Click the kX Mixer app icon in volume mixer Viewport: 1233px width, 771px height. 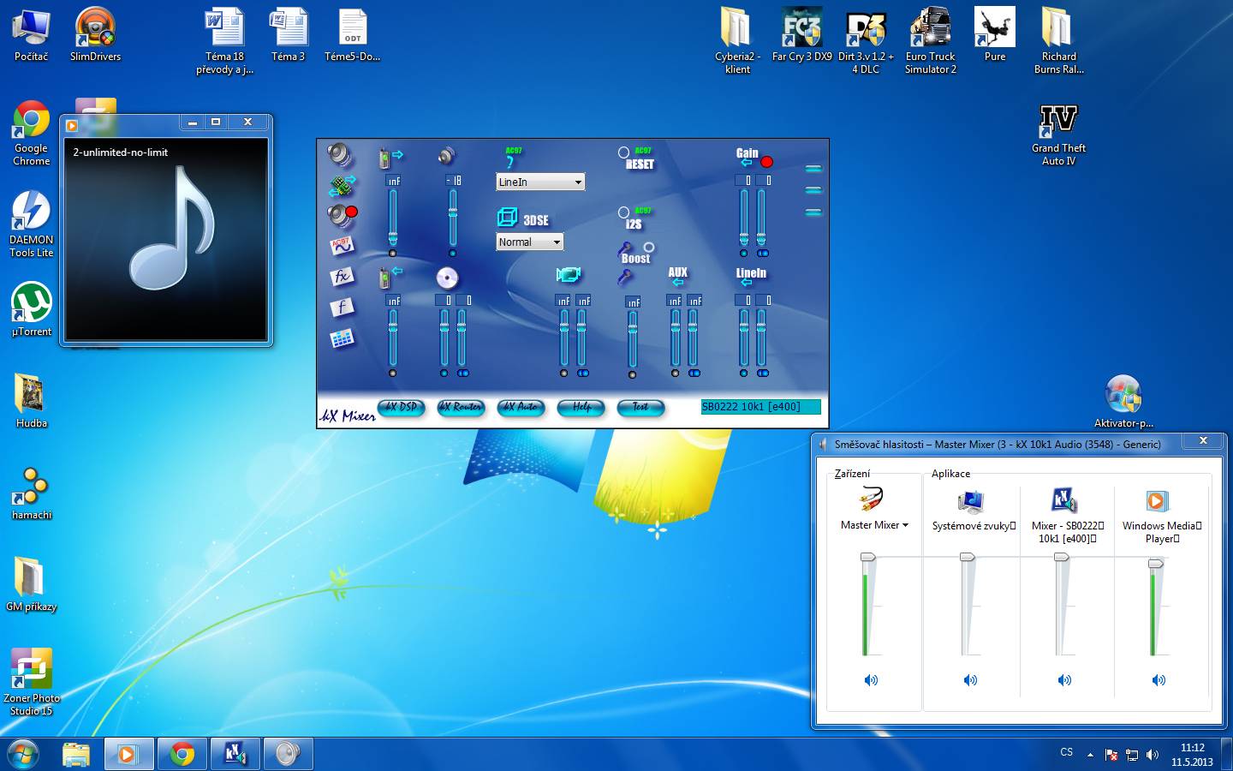pyautogui.click(x=1063, y=499)
